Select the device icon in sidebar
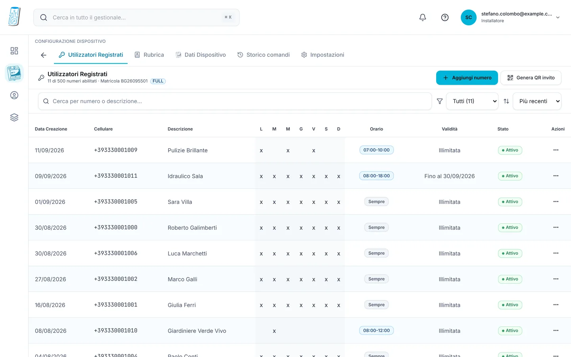This screenshot has width=571, height=357. pyautogui.click(x=14, y=73)
